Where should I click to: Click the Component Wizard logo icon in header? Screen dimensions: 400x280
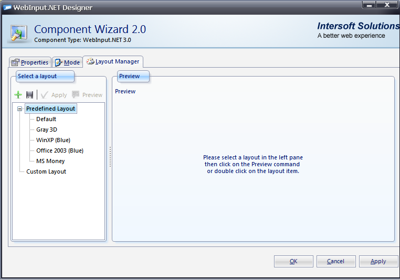[x=19, y=33]
